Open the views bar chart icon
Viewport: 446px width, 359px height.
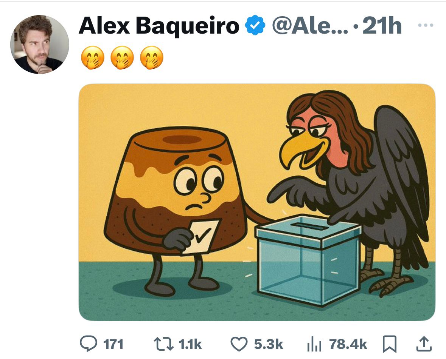click(314, 344)
